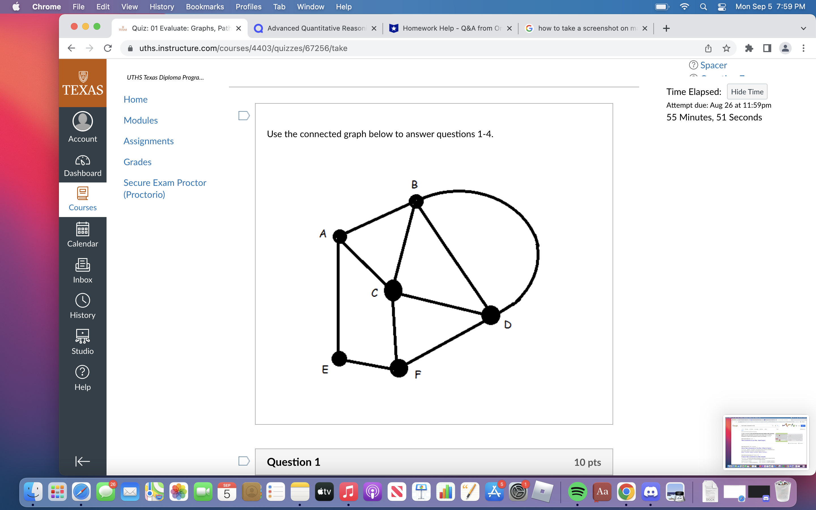Bookmark this page with star icon
This screenshot has width=816, height=510.
point(726,48)
